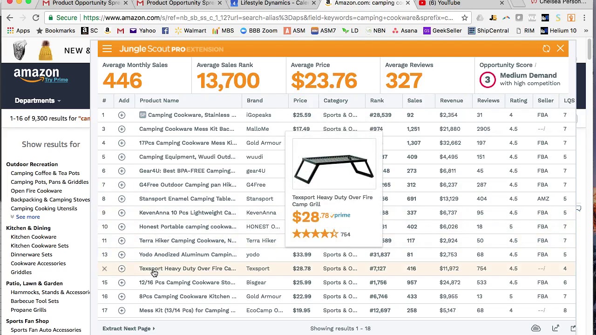Reload the browser page

coord(35,18)
